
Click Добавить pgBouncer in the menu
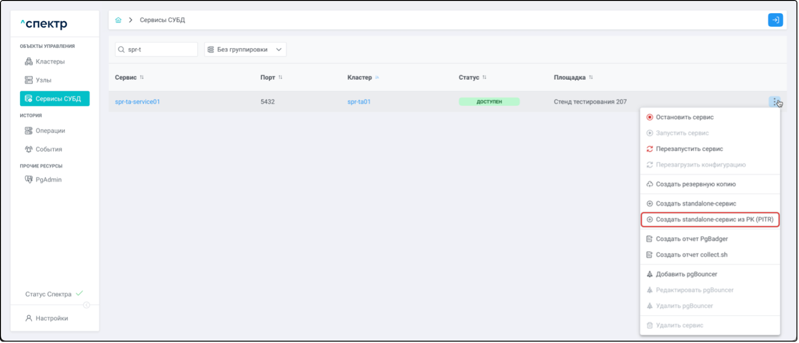(686, 275)
